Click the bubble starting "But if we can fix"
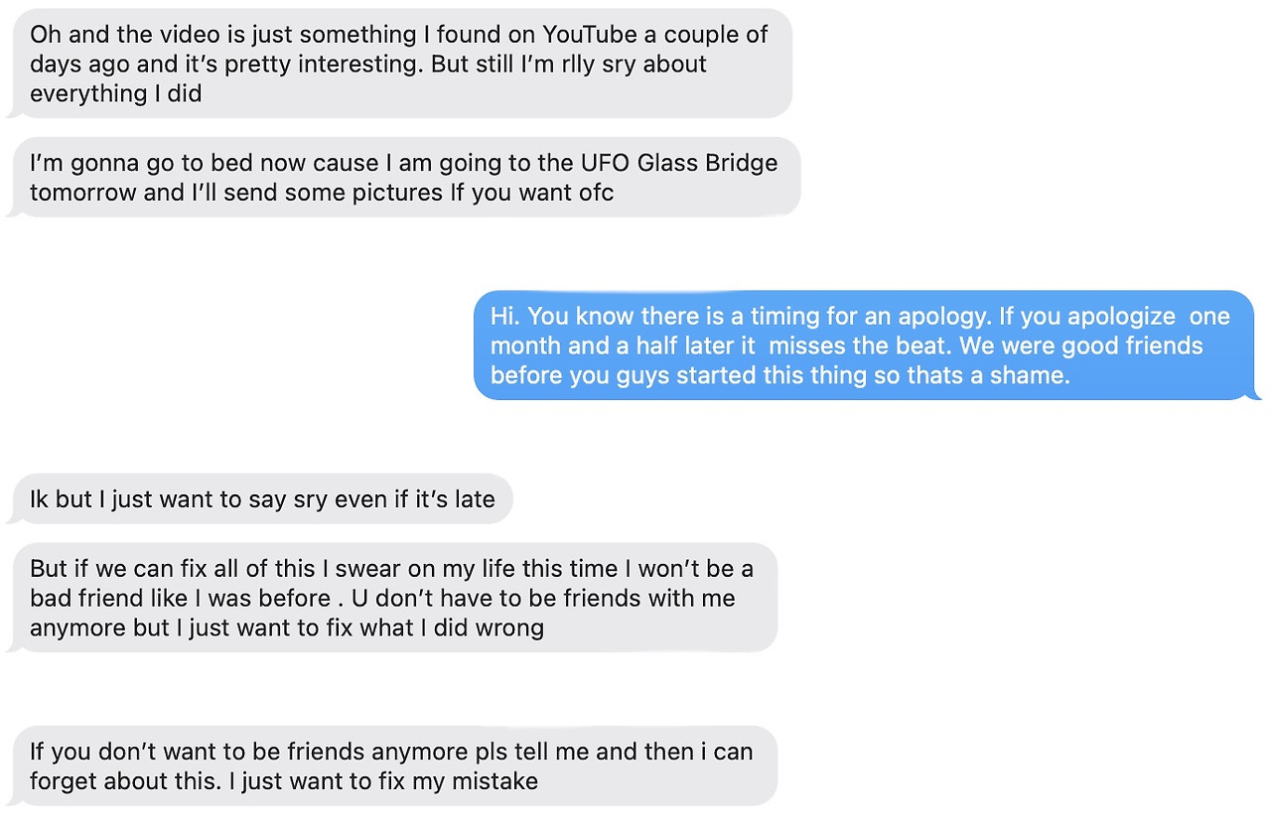 tap(391, 598)
